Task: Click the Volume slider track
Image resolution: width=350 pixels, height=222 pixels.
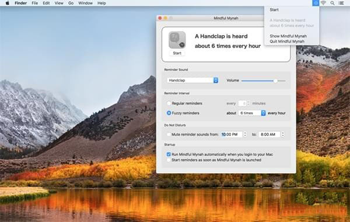Action: 264,81
